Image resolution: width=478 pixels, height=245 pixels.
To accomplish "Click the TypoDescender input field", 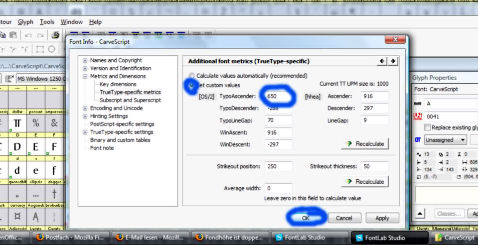I will [279, 108].
